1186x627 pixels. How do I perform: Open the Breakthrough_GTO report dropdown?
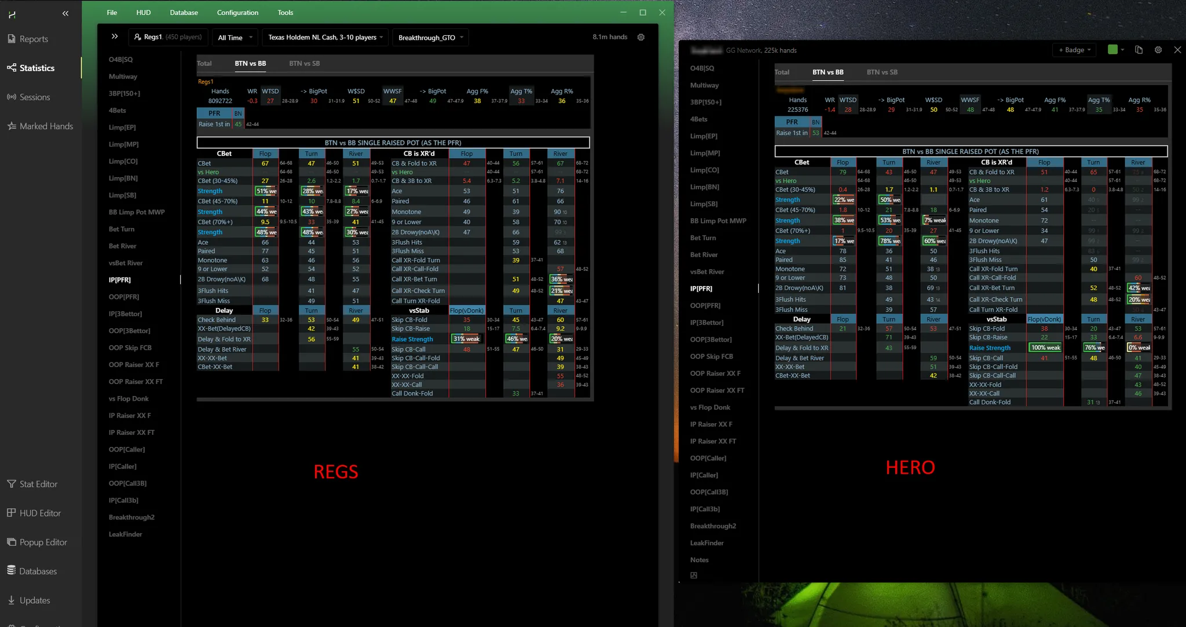(x=430, y=38)
